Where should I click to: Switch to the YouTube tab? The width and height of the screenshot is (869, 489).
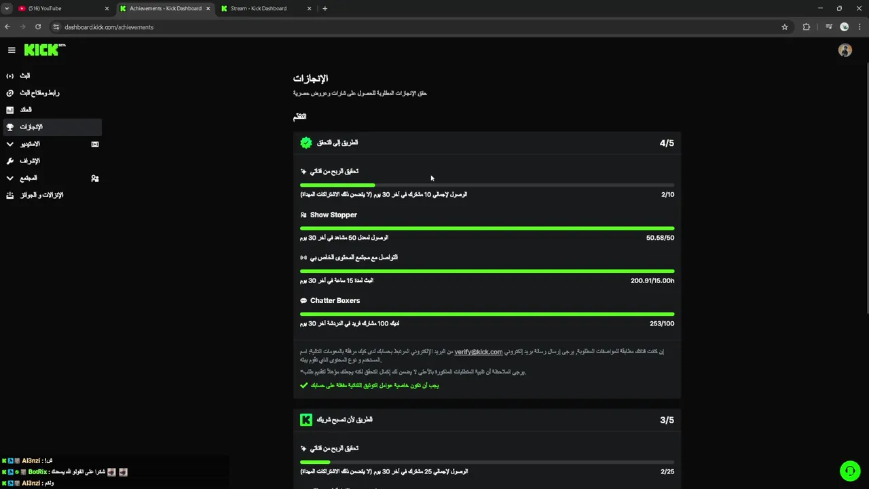coord(60,9)
